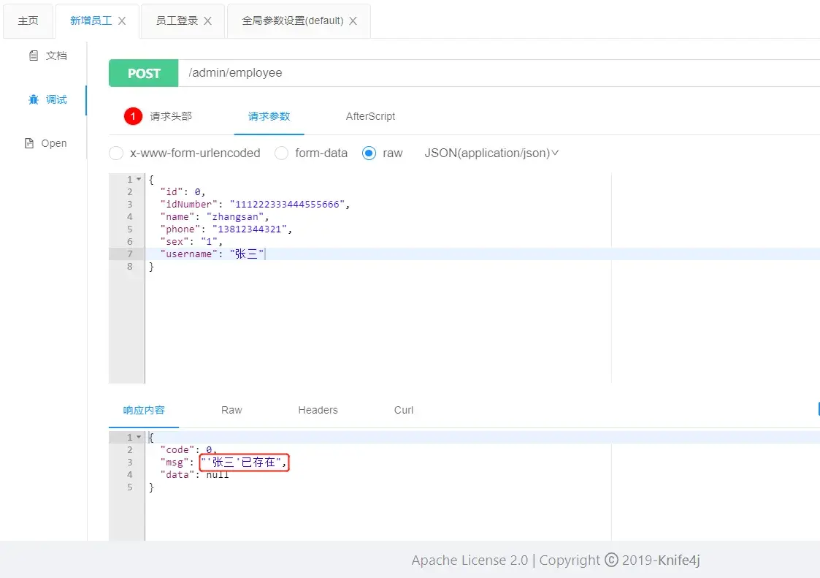Open the AfterScript tab
Screen dimensions: 820x578
(x=370, y=116)
